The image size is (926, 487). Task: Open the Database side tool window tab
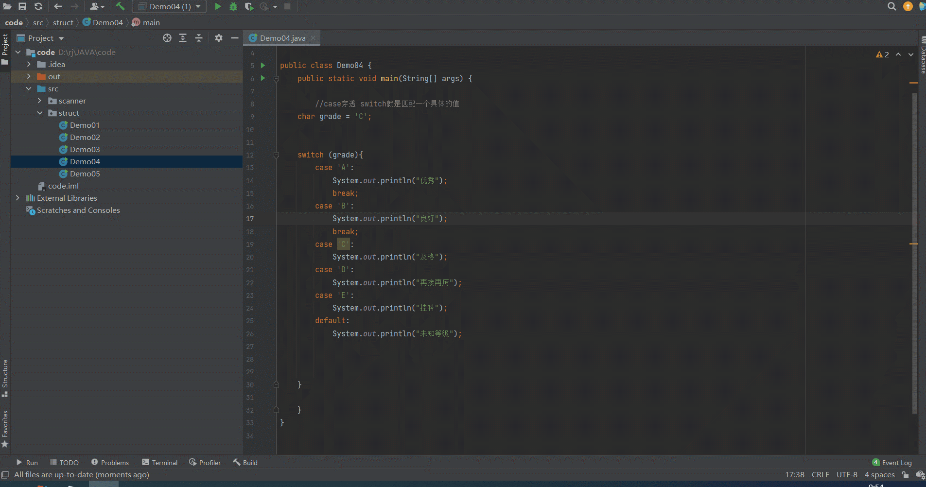[922, 54]
